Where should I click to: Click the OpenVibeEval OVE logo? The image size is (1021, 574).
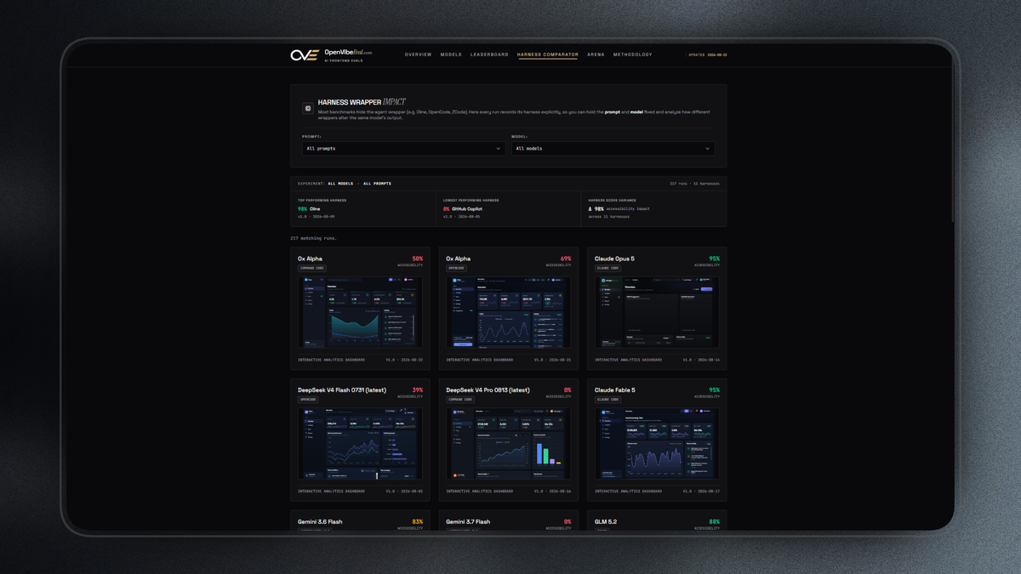305,55
